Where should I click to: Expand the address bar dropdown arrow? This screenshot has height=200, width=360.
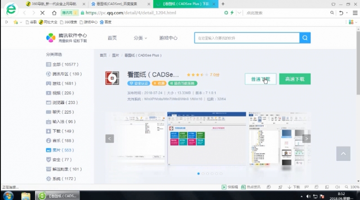click(239, 13)
